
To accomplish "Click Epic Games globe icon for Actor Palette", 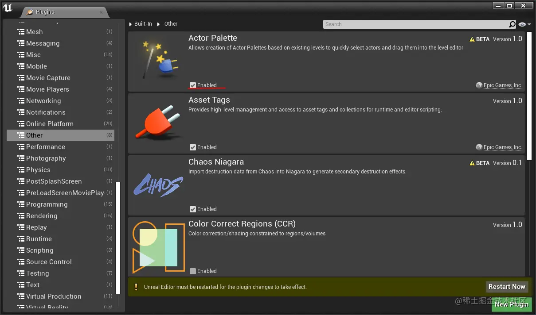I will coord(479,85).
